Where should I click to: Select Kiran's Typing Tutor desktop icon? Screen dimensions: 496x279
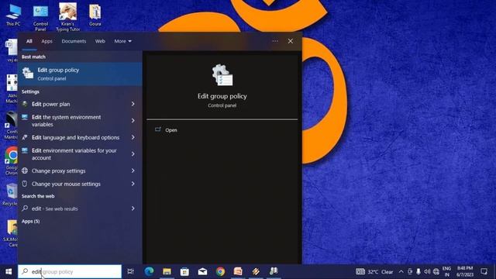point(67,17)
